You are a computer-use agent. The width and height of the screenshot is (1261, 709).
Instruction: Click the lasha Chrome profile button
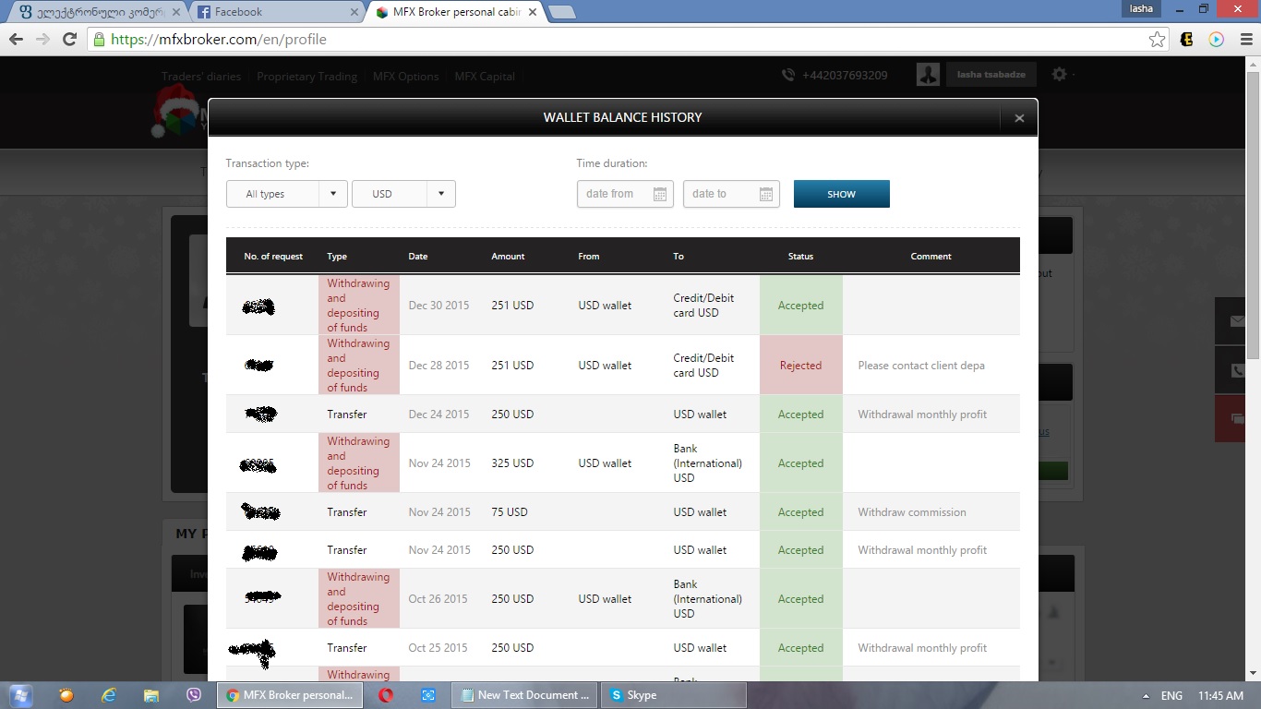tap(1142, 8)
